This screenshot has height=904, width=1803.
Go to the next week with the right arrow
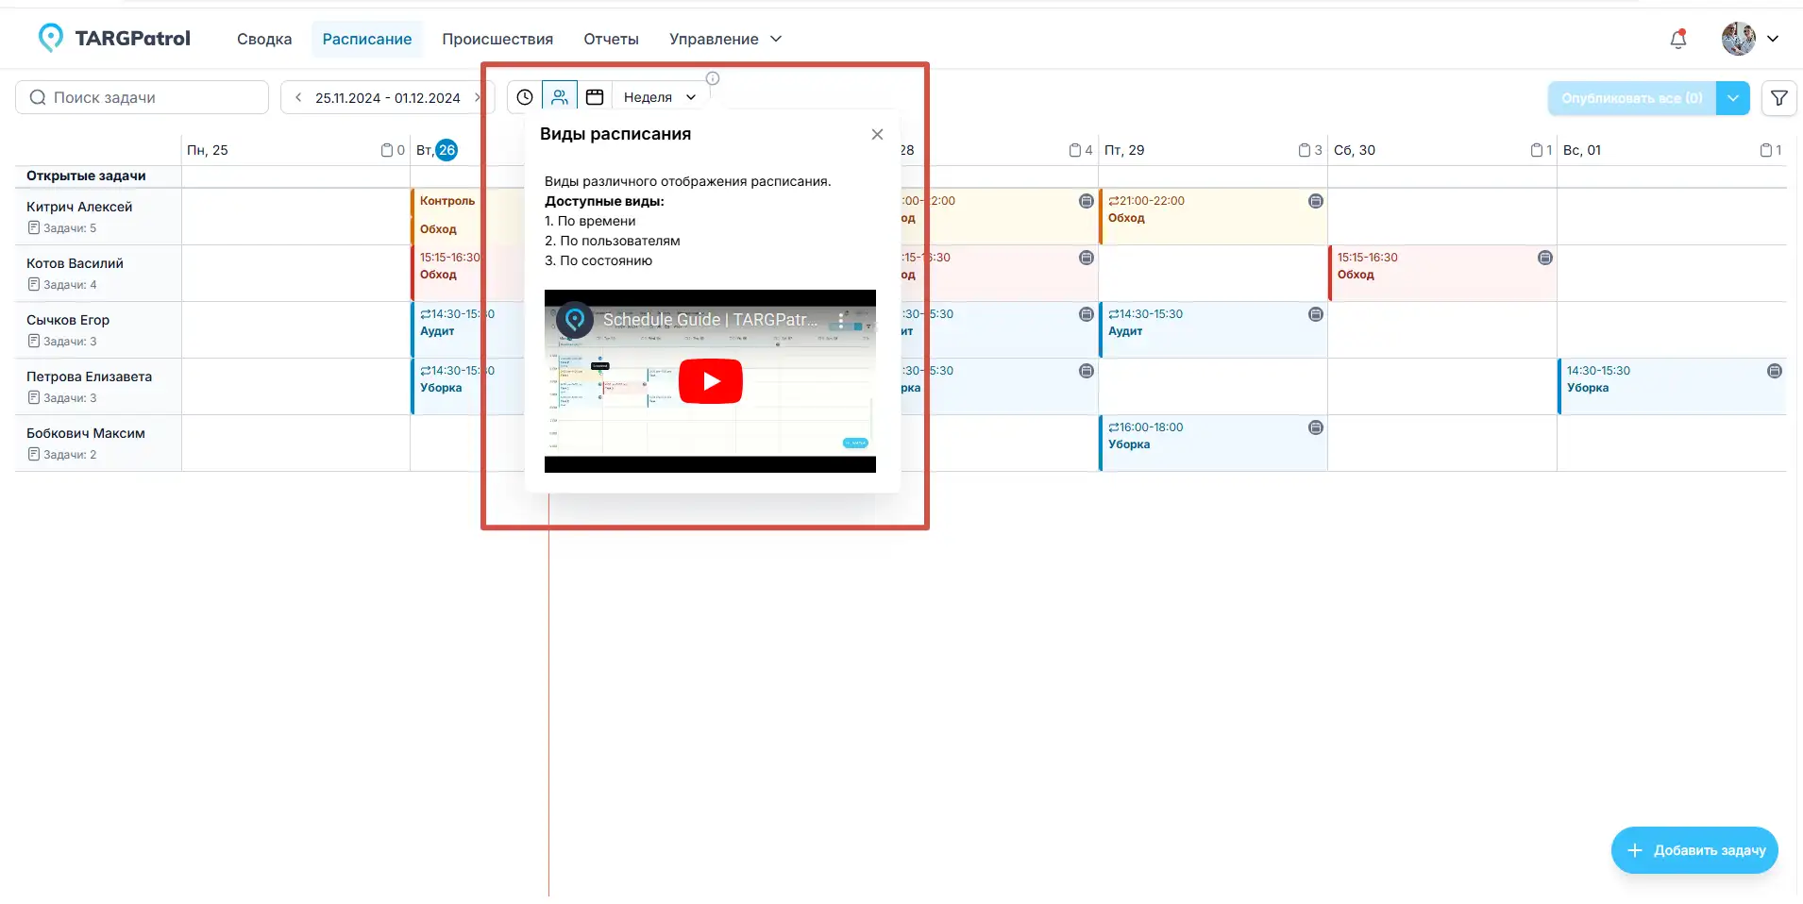tap(478, 97)
